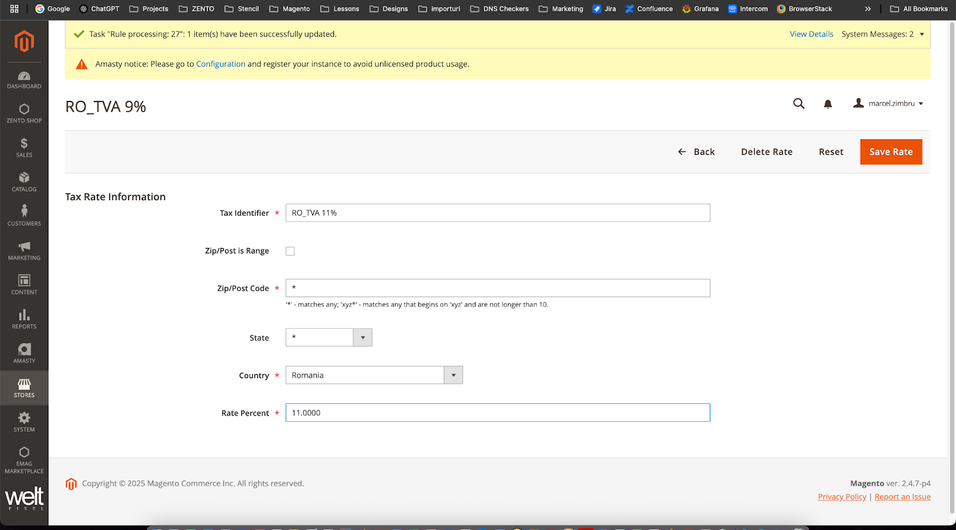Open Zento Shop sidebar menu
Screen dimensions: 956x530
pos(24,114)
